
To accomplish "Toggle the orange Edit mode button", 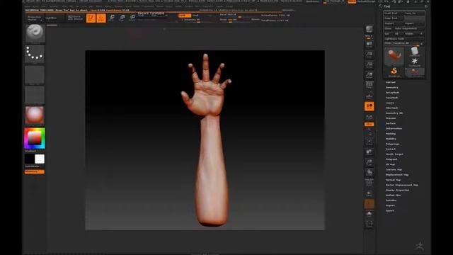I will [91, 18].
